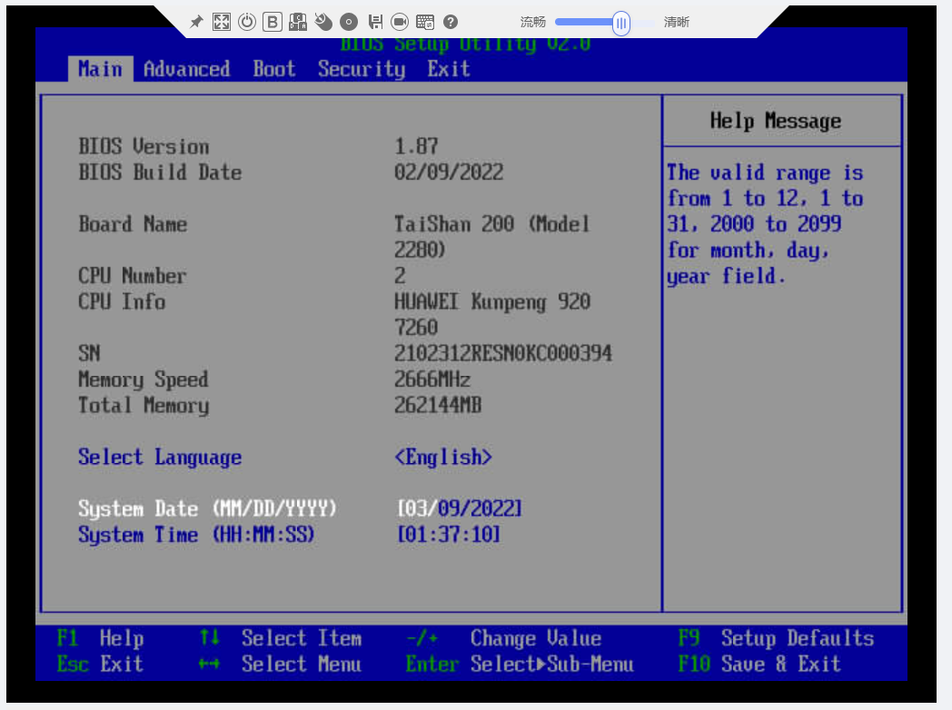Click the Total Memory value 262144MB

(x=438, y=405)
